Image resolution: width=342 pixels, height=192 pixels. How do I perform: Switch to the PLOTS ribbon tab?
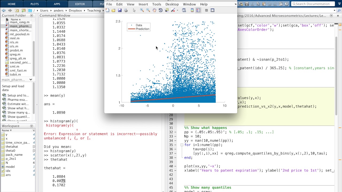tap(34, 4)
